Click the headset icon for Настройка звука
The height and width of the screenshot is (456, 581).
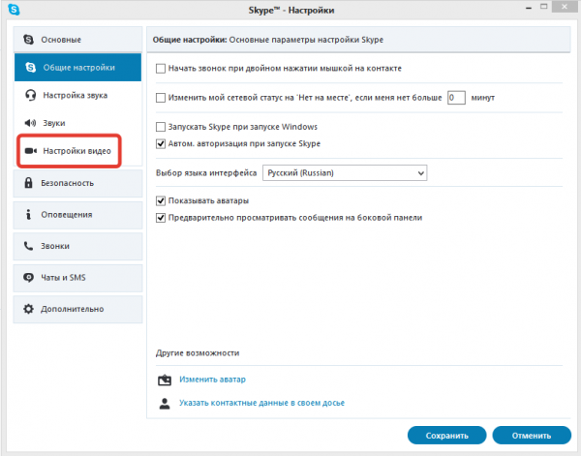[30, 95]
